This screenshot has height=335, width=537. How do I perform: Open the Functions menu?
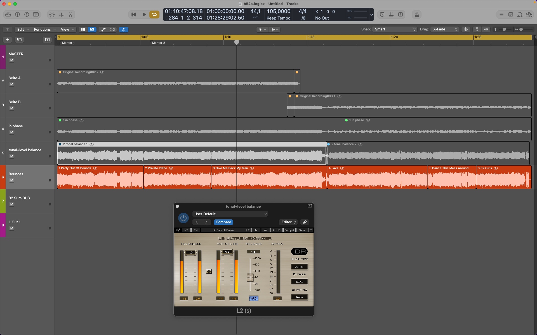point(44,29)
